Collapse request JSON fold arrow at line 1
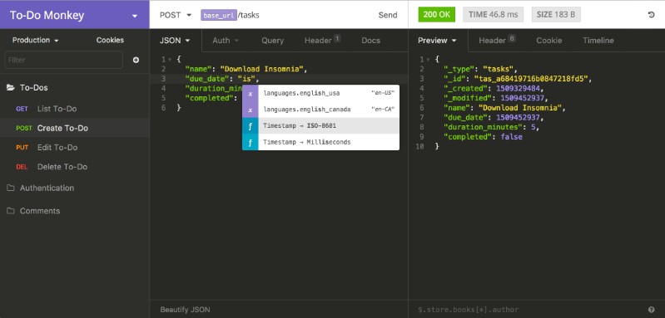Image resolution: width=665 pixels, height=318 pixels. 170,60
